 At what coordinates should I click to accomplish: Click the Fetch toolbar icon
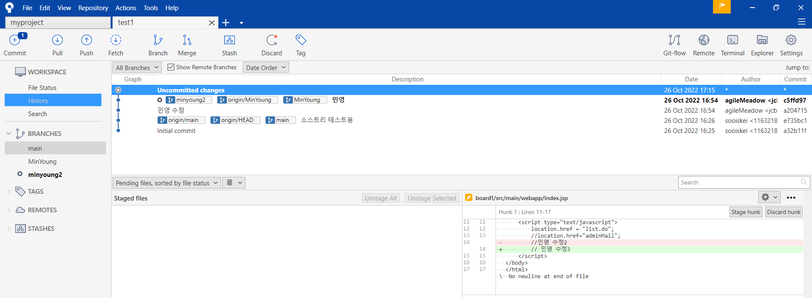click(x=116, y=40)
